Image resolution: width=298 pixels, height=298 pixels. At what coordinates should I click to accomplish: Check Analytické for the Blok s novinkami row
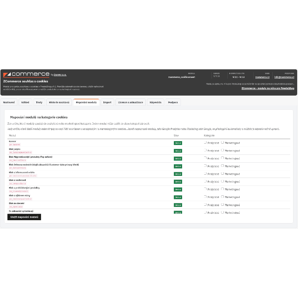205,181
